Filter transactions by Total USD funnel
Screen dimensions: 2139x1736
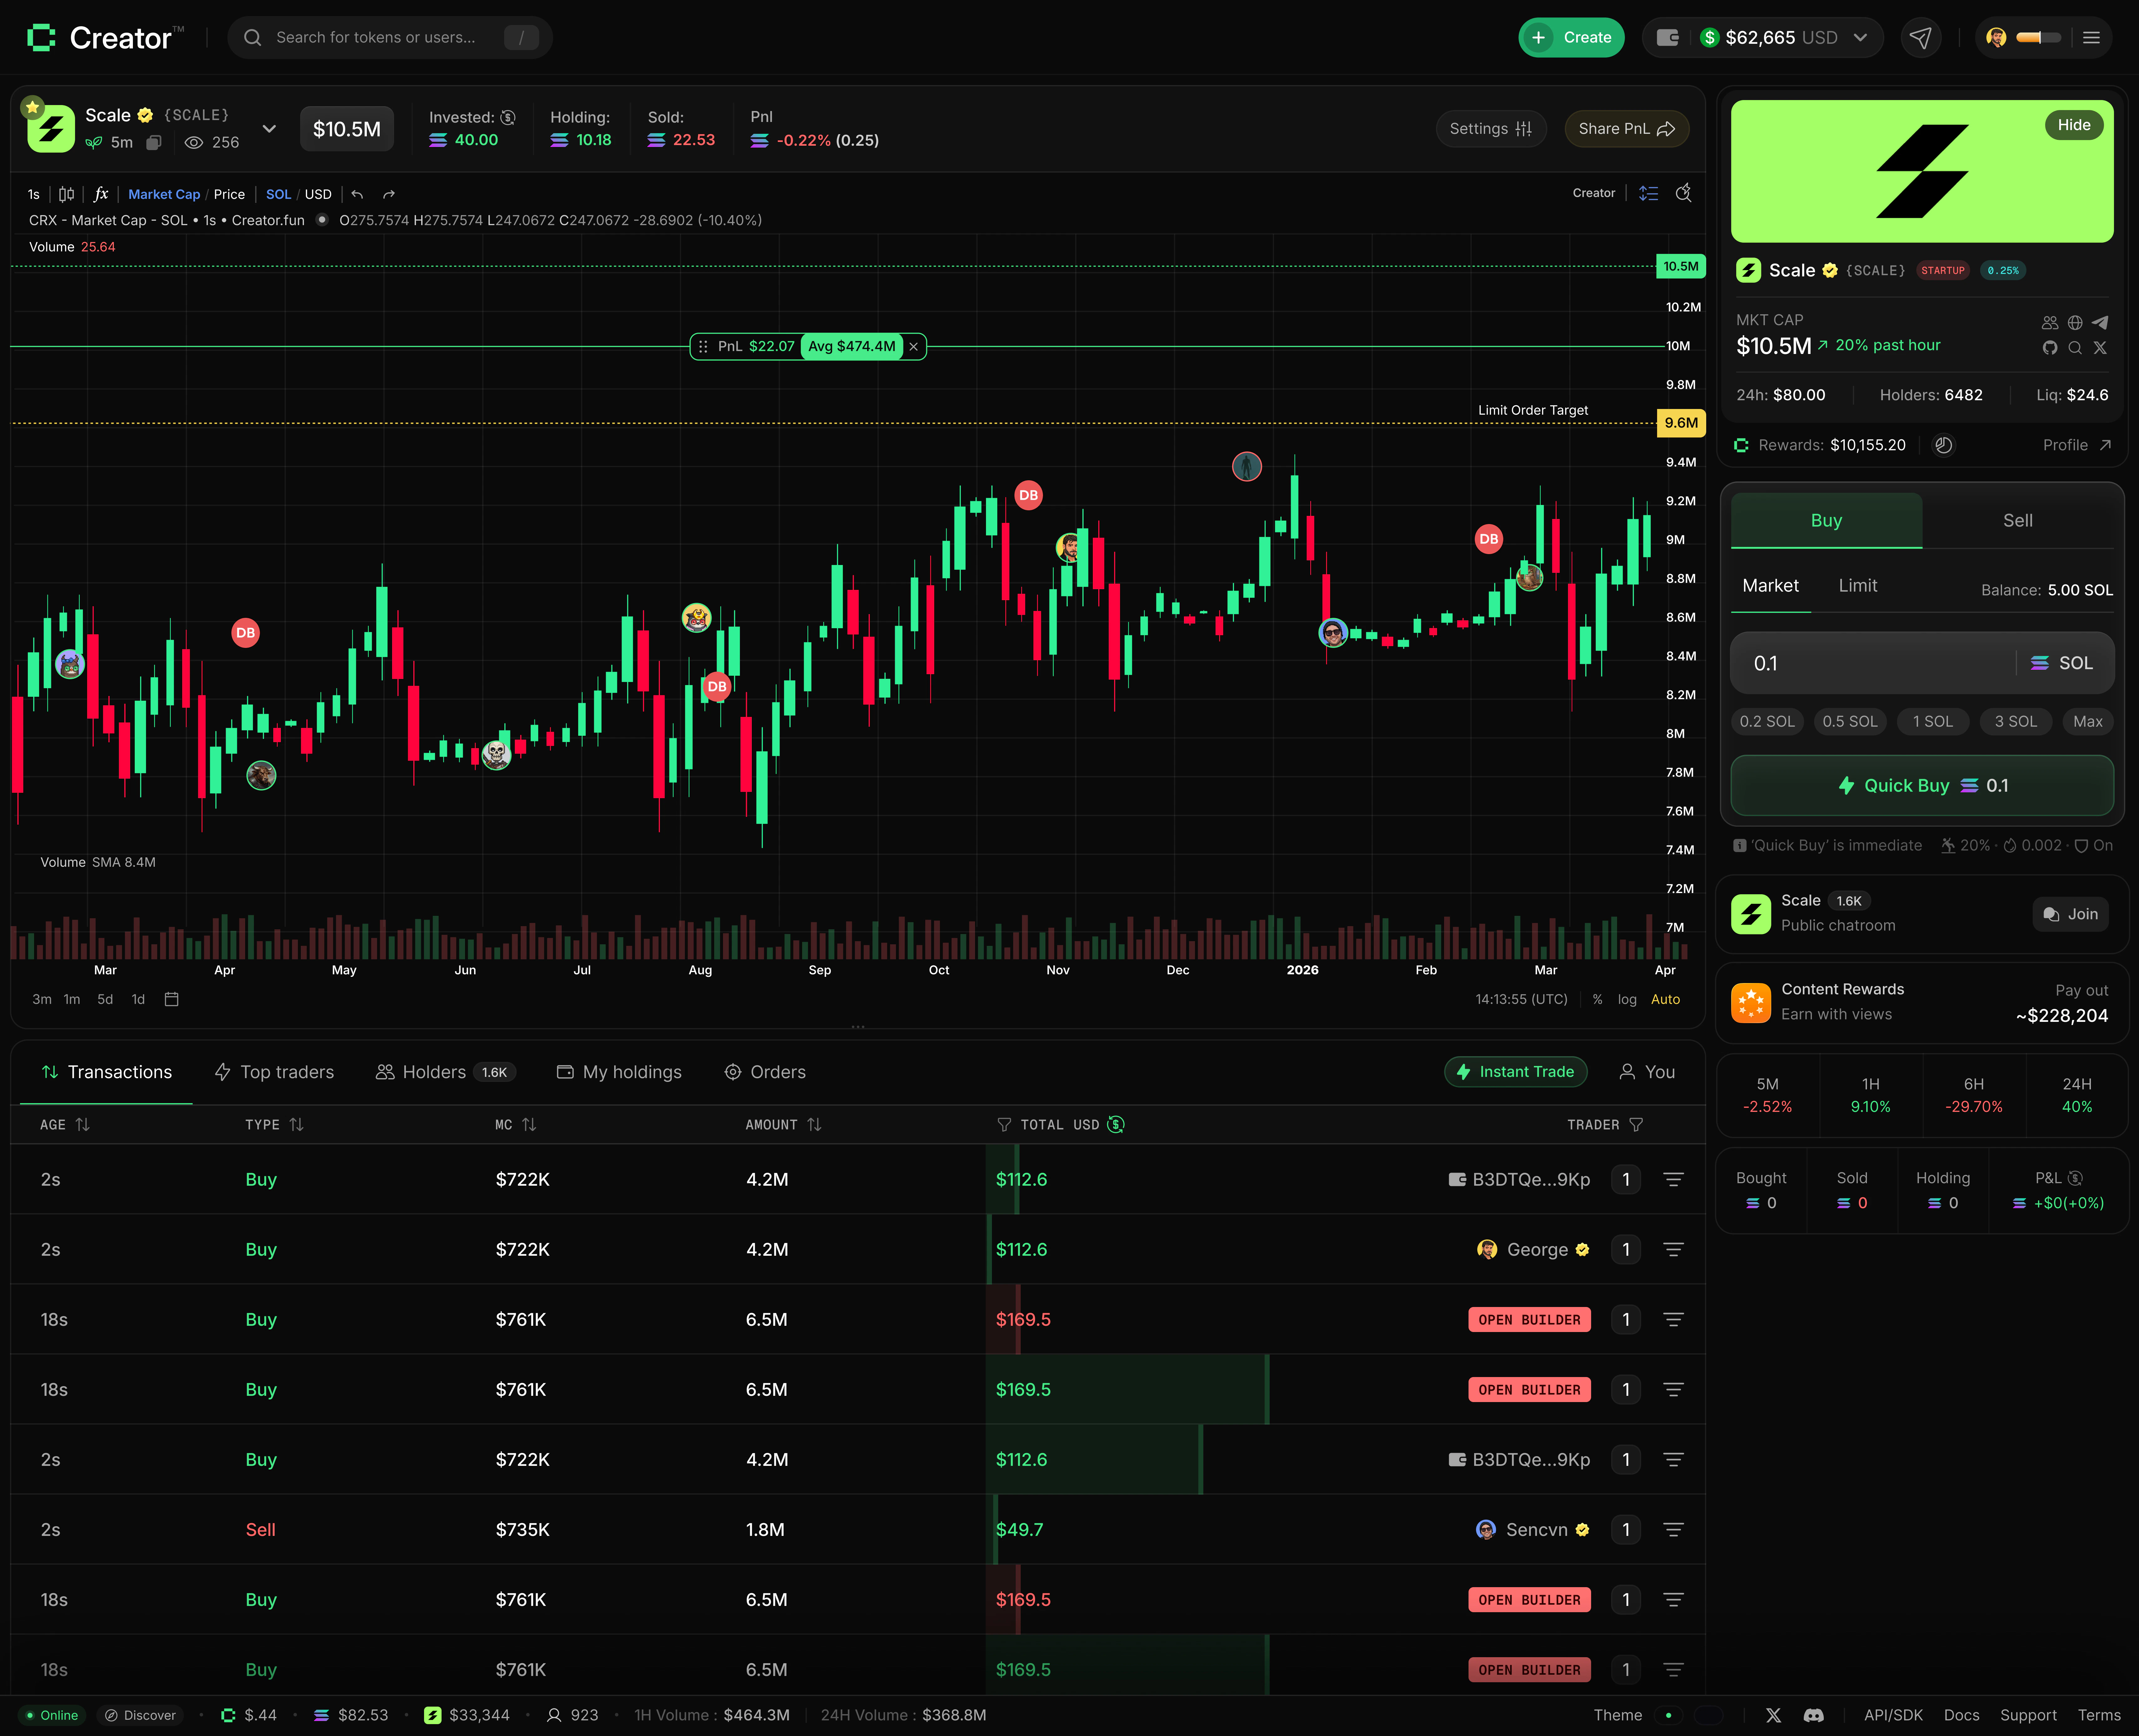point(1004,1125)
